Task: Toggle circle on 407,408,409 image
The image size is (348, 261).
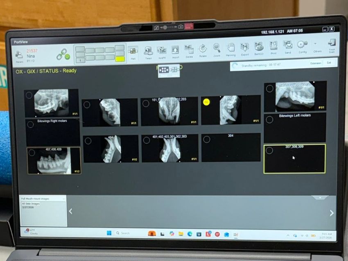Action: click(x=32, y=153)
